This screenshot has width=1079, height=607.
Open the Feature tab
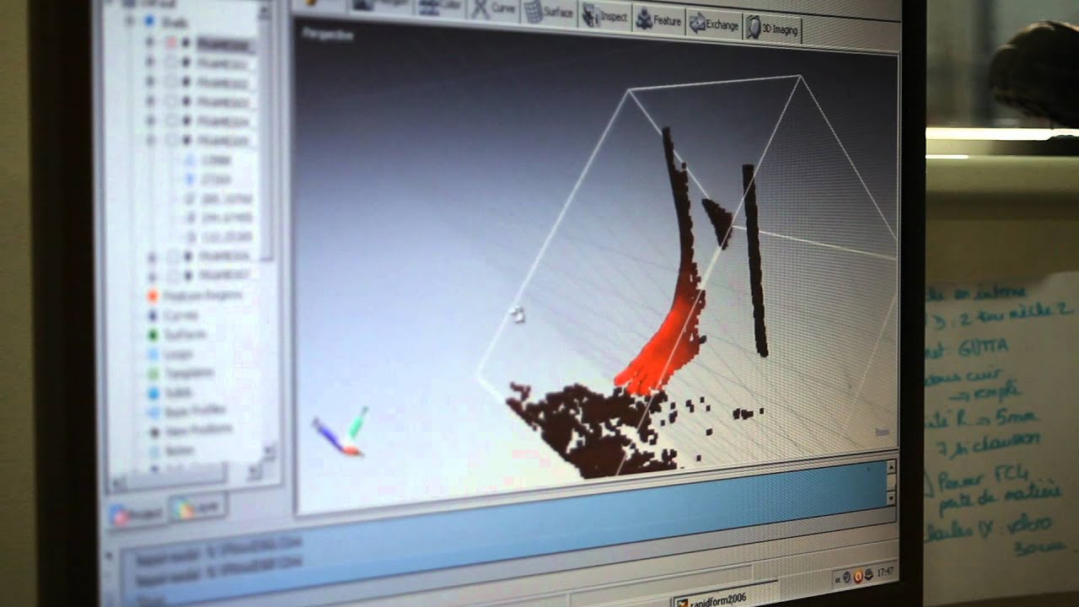(659, 20)
